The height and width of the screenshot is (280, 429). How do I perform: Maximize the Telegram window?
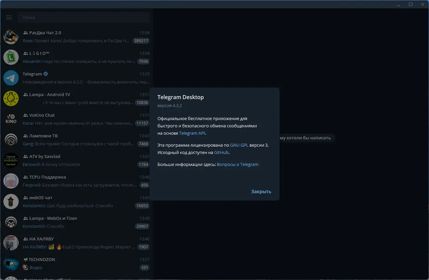pyautogui.click(x=411, y=4)
